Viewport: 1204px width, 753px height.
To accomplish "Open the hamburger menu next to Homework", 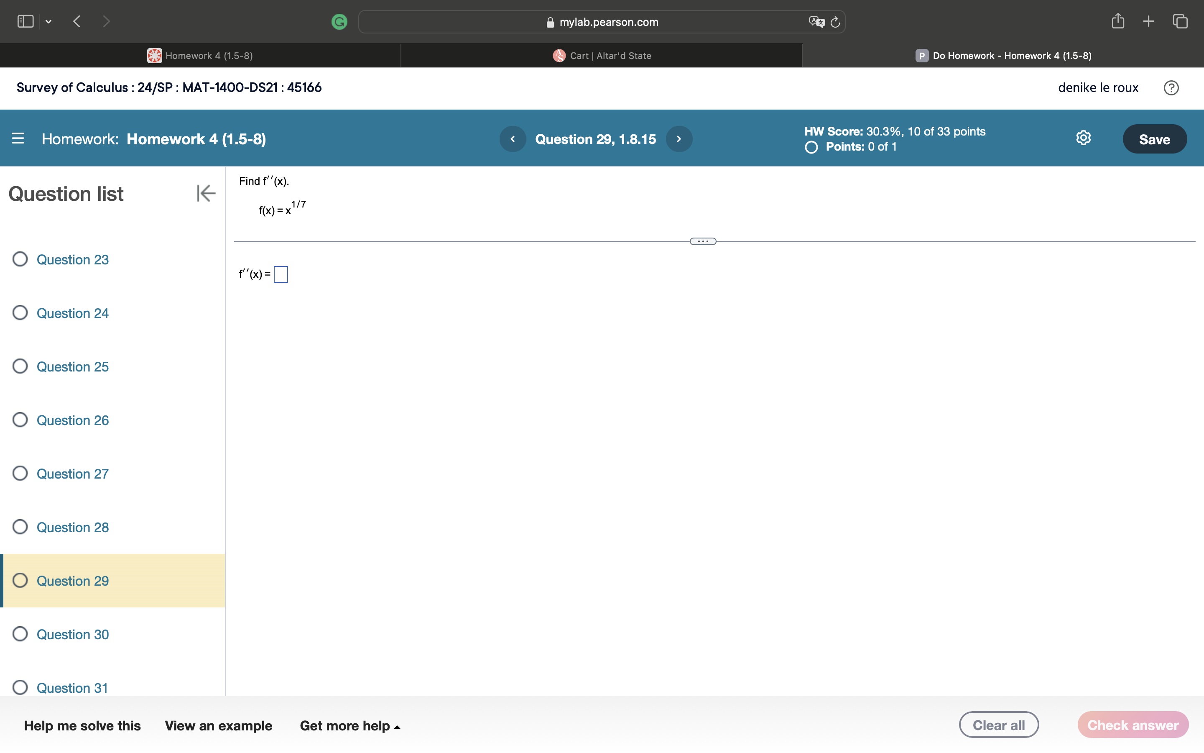I will pos(18,138).
